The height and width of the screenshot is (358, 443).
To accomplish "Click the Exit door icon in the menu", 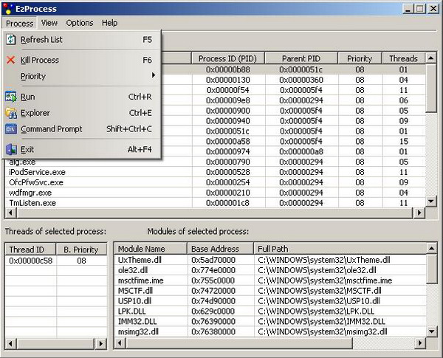I will pos(11,149).
